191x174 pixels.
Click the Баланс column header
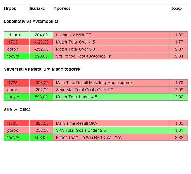(x=37, y=8)
